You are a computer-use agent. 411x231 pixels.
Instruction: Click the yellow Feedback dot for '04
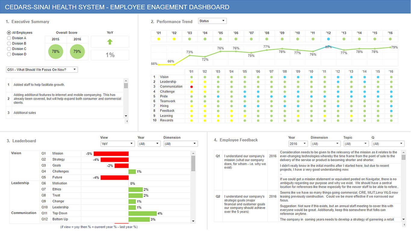point(231,111)
